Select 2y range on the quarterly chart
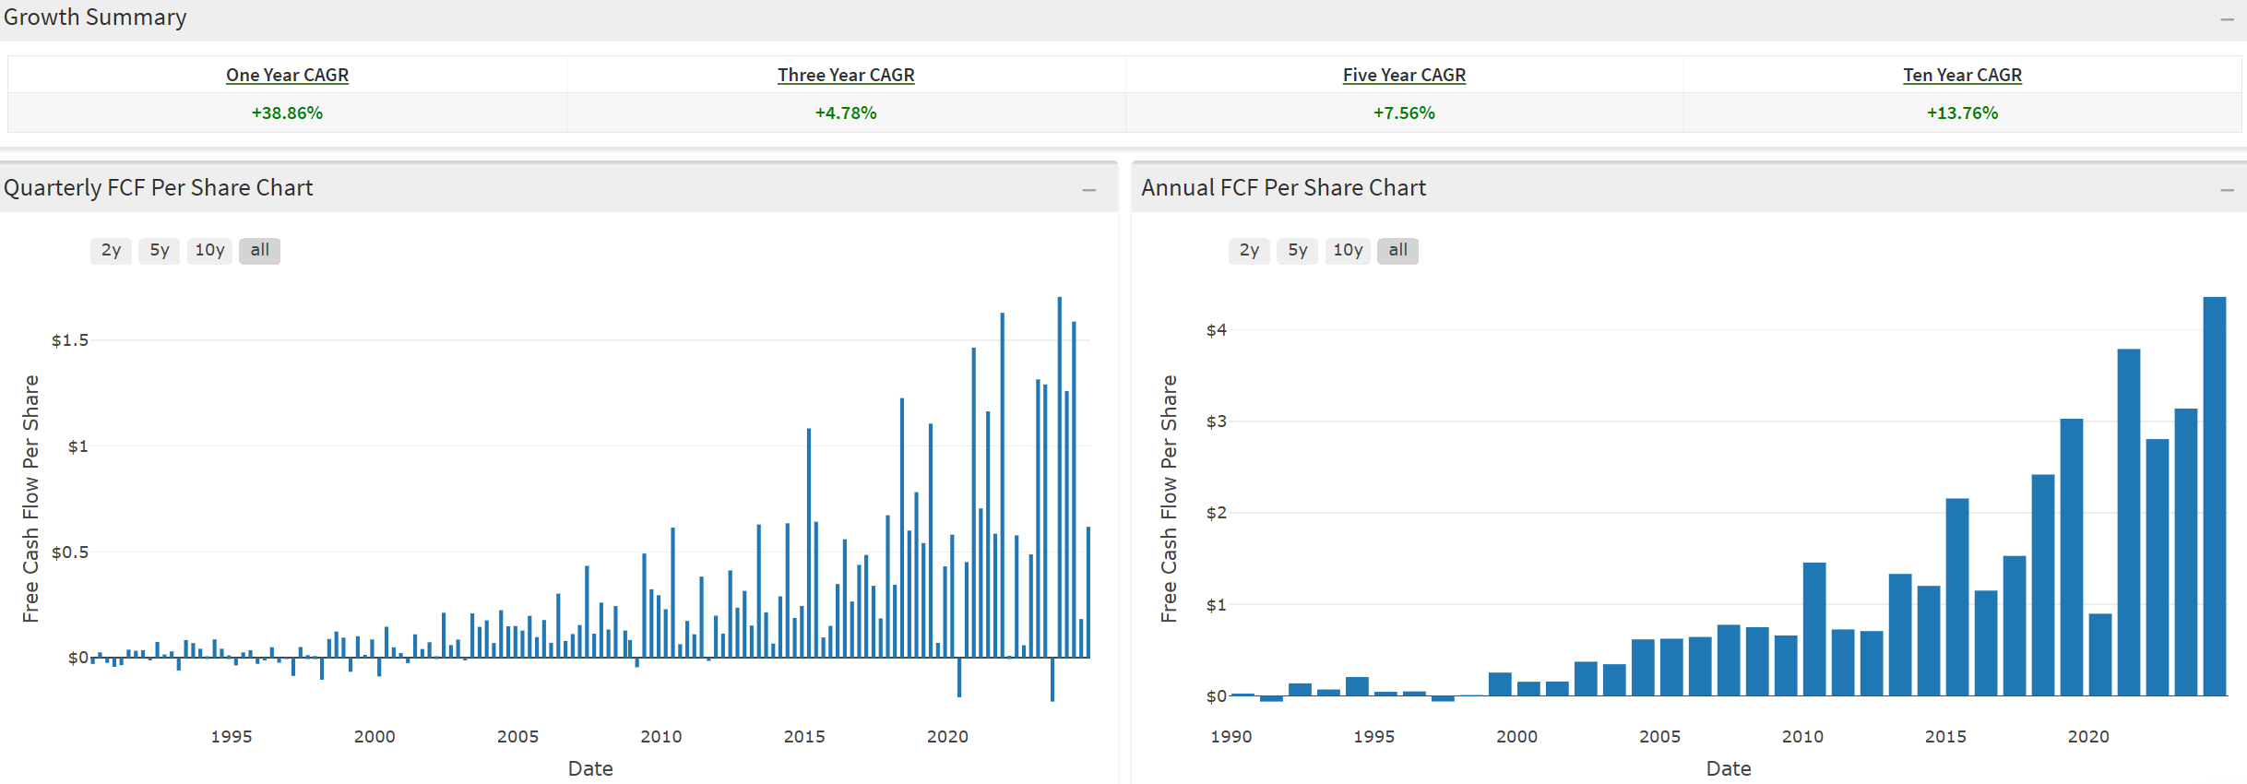2247x784 pixels. click(x=111, y=250)
